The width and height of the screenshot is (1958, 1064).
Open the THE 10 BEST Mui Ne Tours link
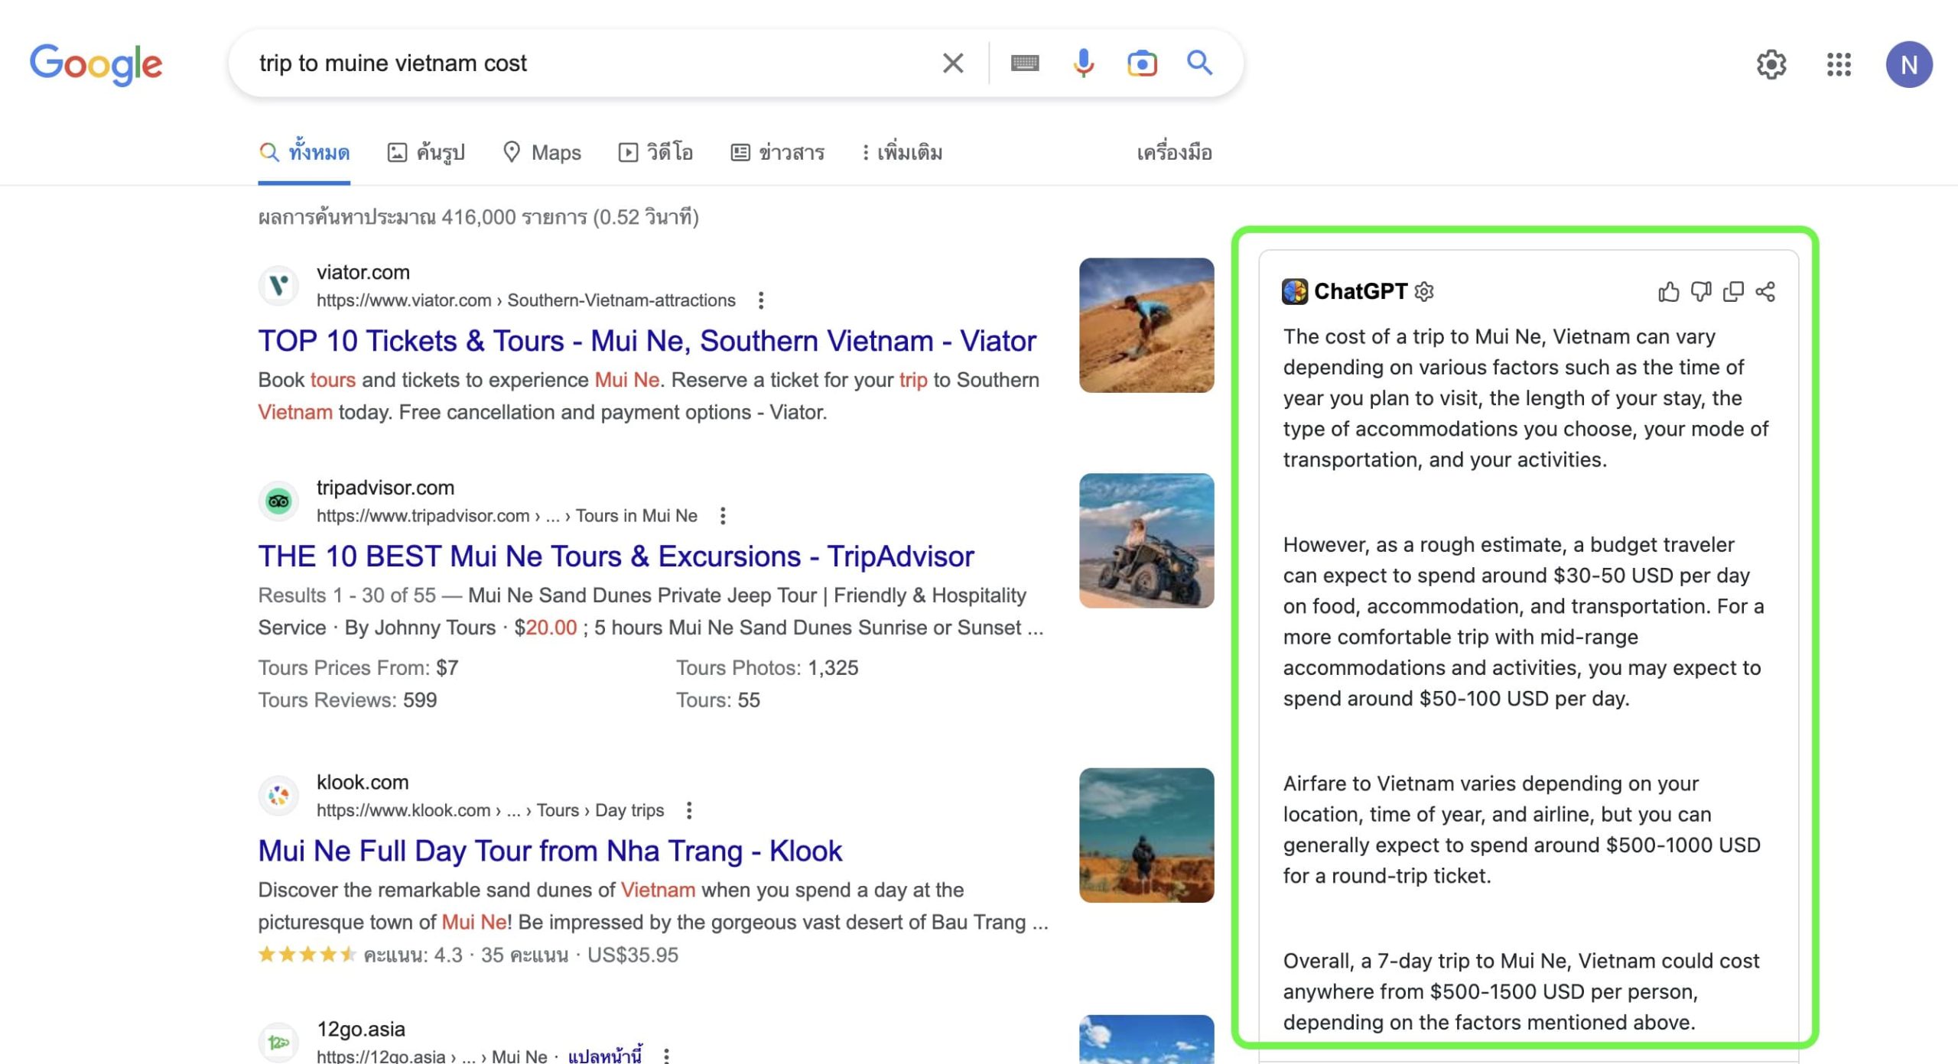(615, 556)
